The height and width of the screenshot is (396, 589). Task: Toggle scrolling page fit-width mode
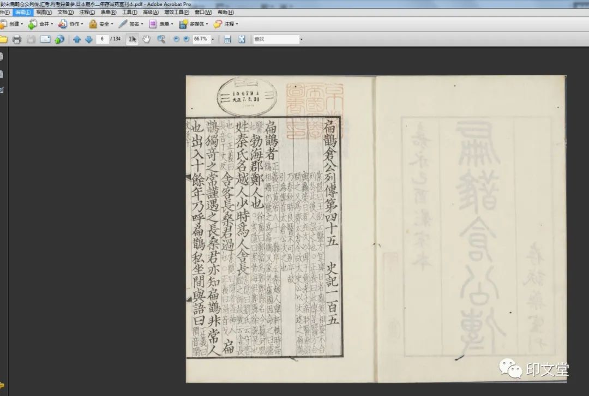pos(227,39)
